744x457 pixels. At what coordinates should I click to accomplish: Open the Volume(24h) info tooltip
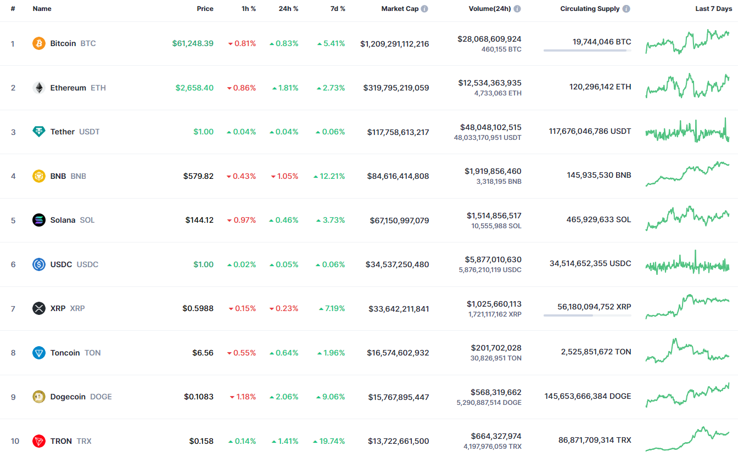coord(516,8)
